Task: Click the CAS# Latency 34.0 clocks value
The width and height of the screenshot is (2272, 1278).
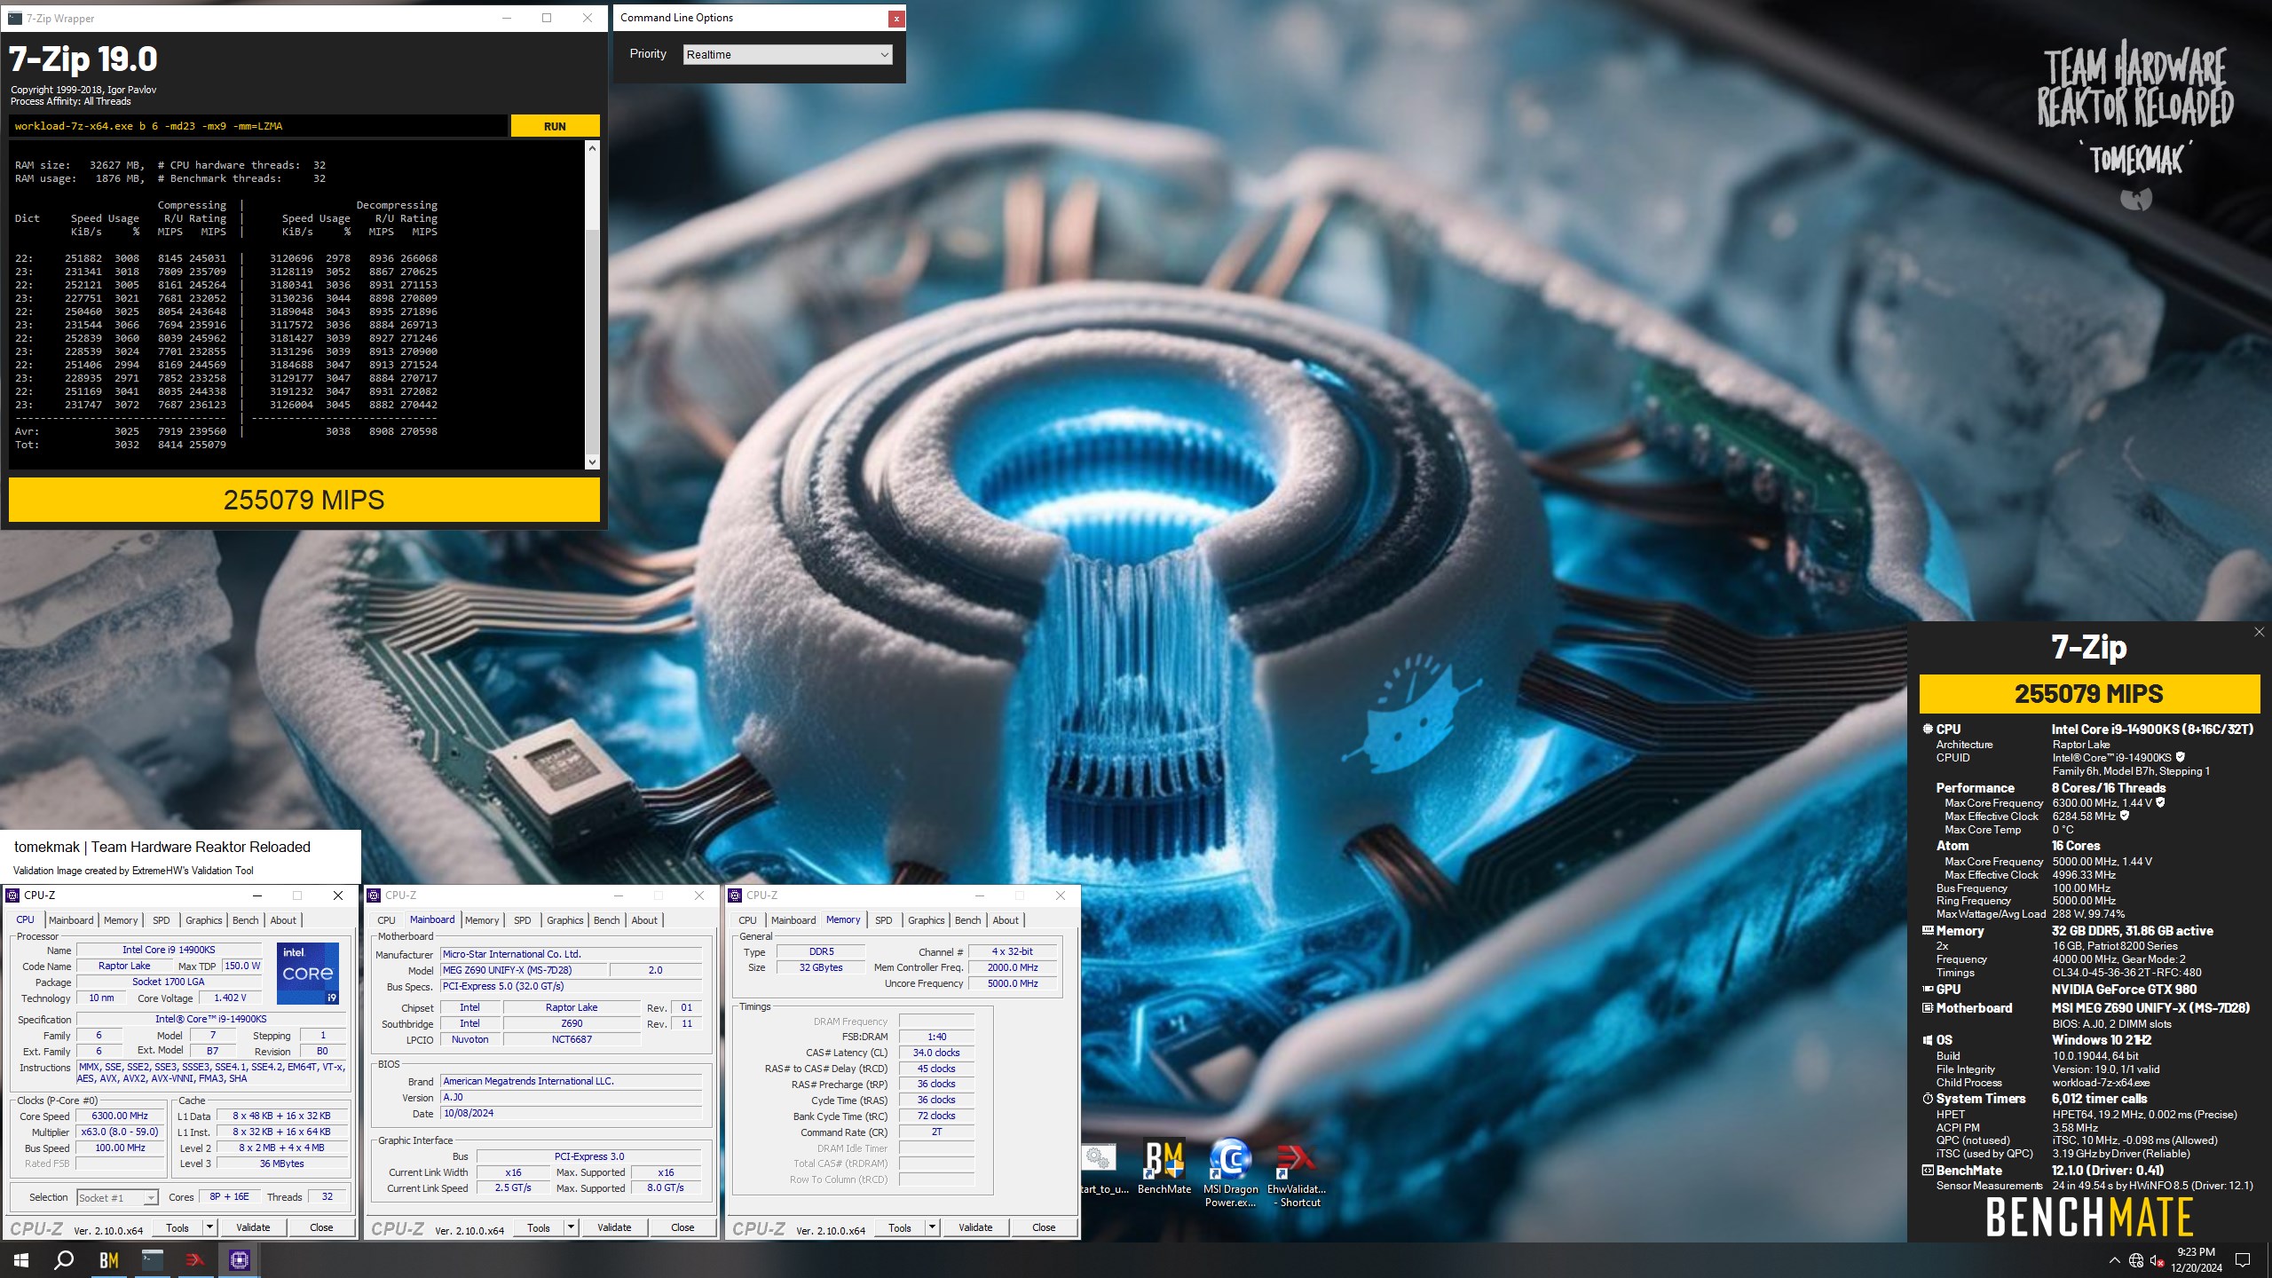Action: [936, 1053]
